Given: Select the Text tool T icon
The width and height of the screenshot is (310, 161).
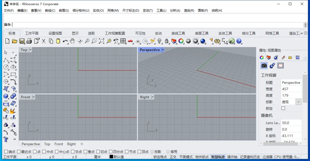Looking at the screenshot, I should coord(6,139).
